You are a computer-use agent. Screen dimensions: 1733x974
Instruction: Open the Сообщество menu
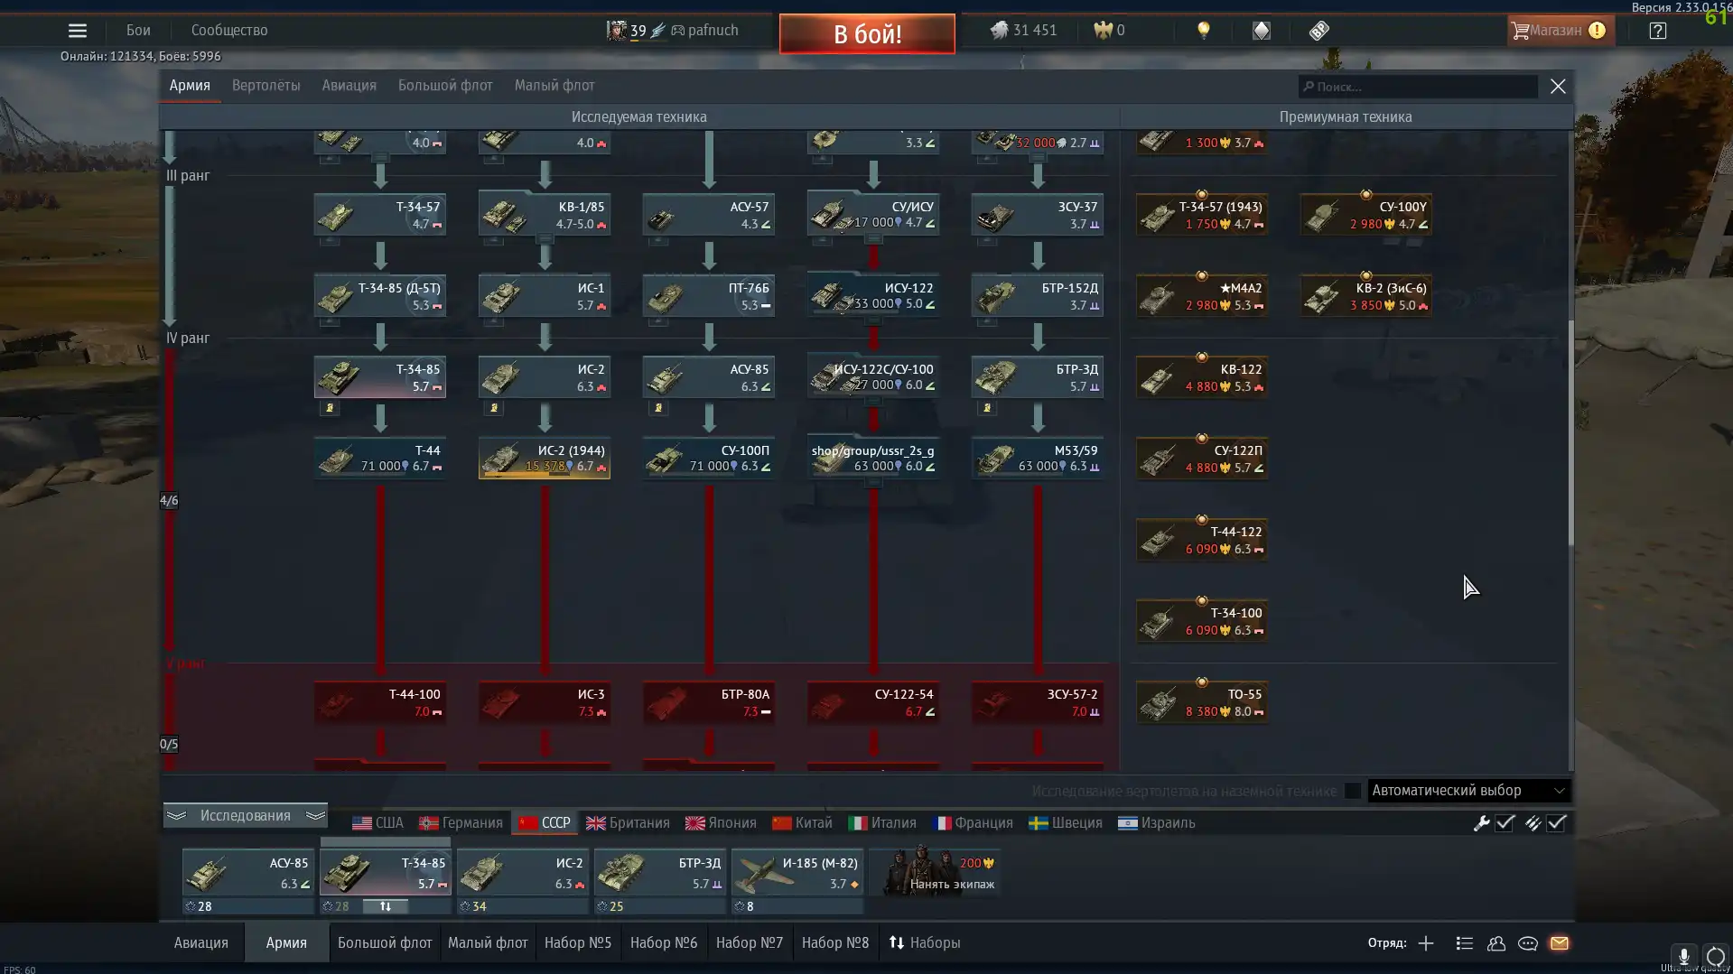click(x=229, y=31)
